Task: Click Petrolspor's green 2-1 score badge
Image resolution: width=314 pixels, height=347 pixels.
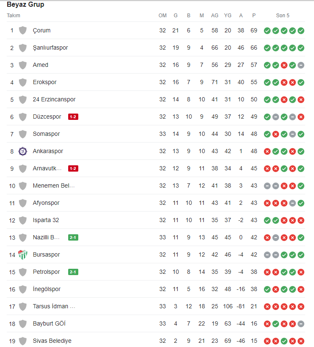Action: pos(73,272)
